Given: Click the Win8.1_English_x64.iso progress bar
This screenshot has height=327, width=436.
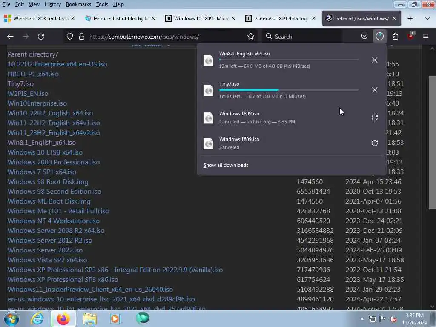Looking at the screenshot, I should pyautogui.click(x=289, y=60).
